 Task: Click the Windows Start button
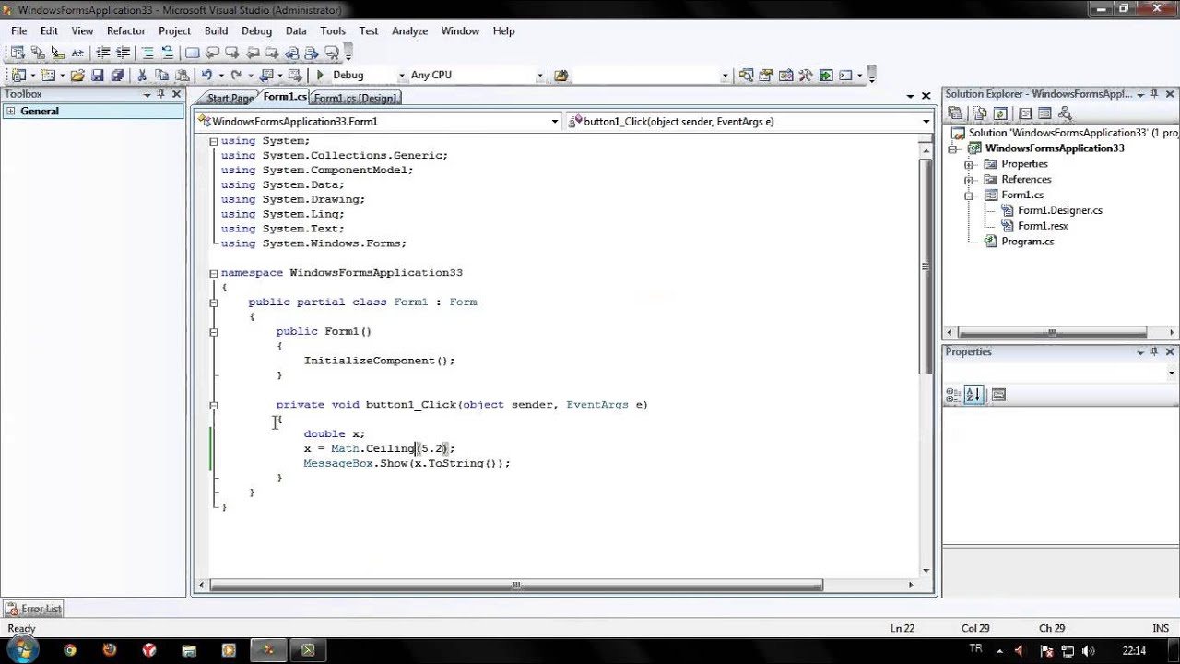click(x=22, y=650)
